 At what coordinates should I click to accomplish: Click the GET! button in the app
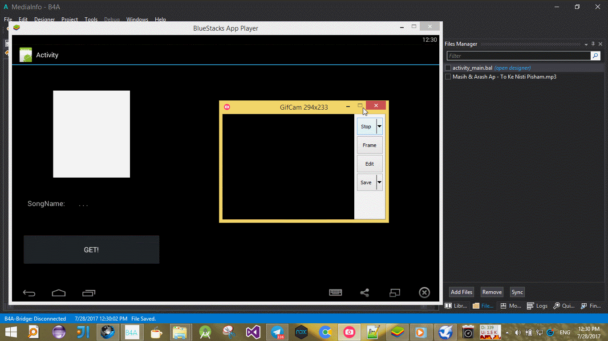(x=91, y=250)
